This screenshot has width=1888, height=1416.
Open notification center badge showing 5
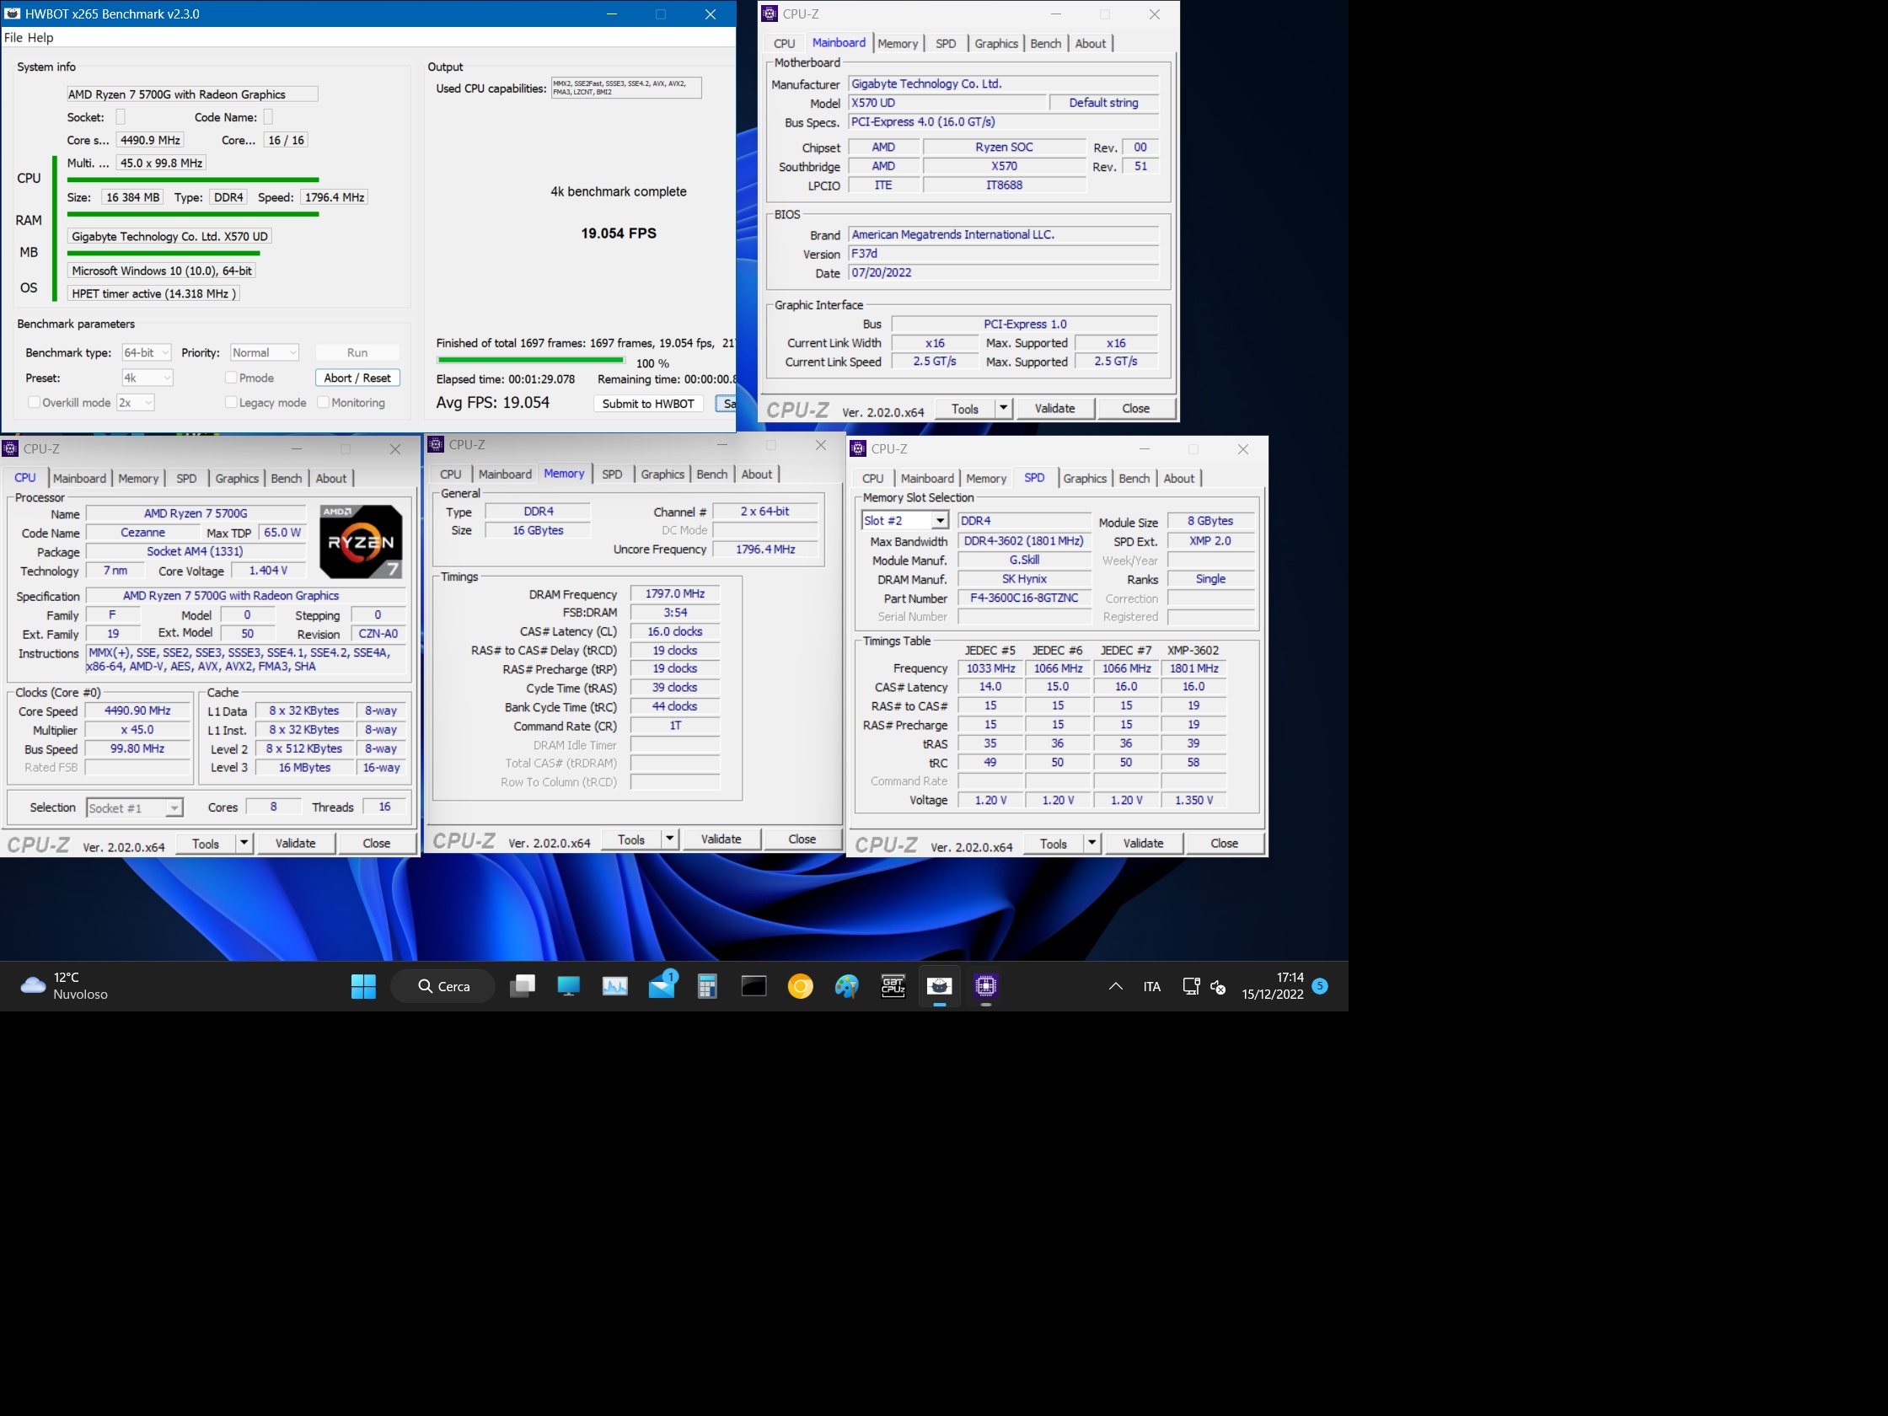pos(1320,986)
